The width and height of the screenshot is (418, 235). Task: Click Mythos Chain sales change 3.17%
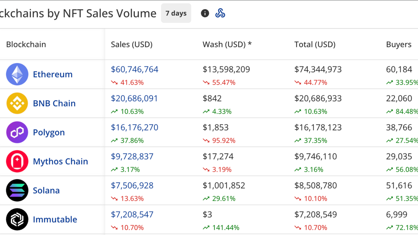coord(125,170)
